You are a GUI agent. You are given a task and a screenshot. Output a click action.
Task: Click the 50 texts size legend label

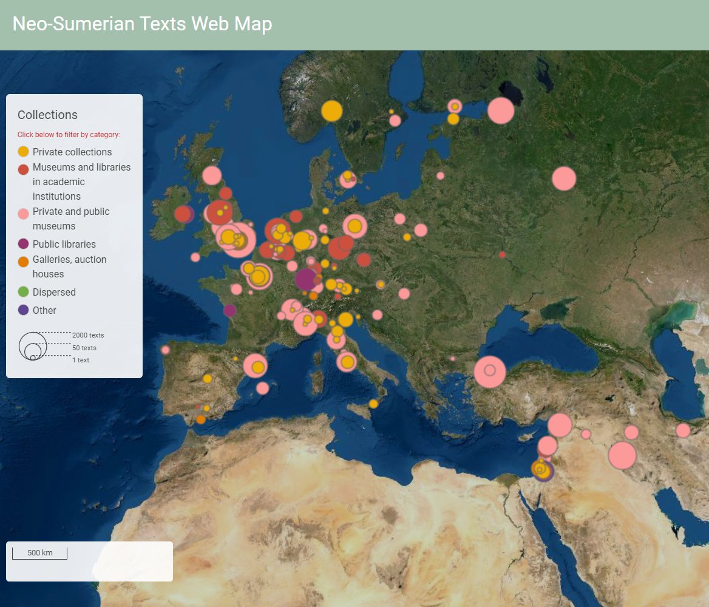tap(84, 348)
